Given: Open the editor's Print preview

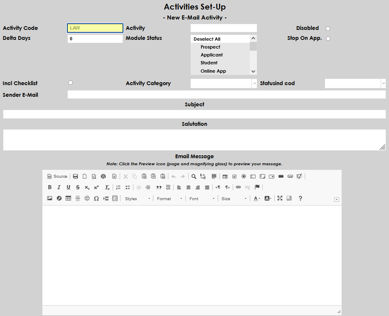Looking at the screenshot, I should click(94, 176).
